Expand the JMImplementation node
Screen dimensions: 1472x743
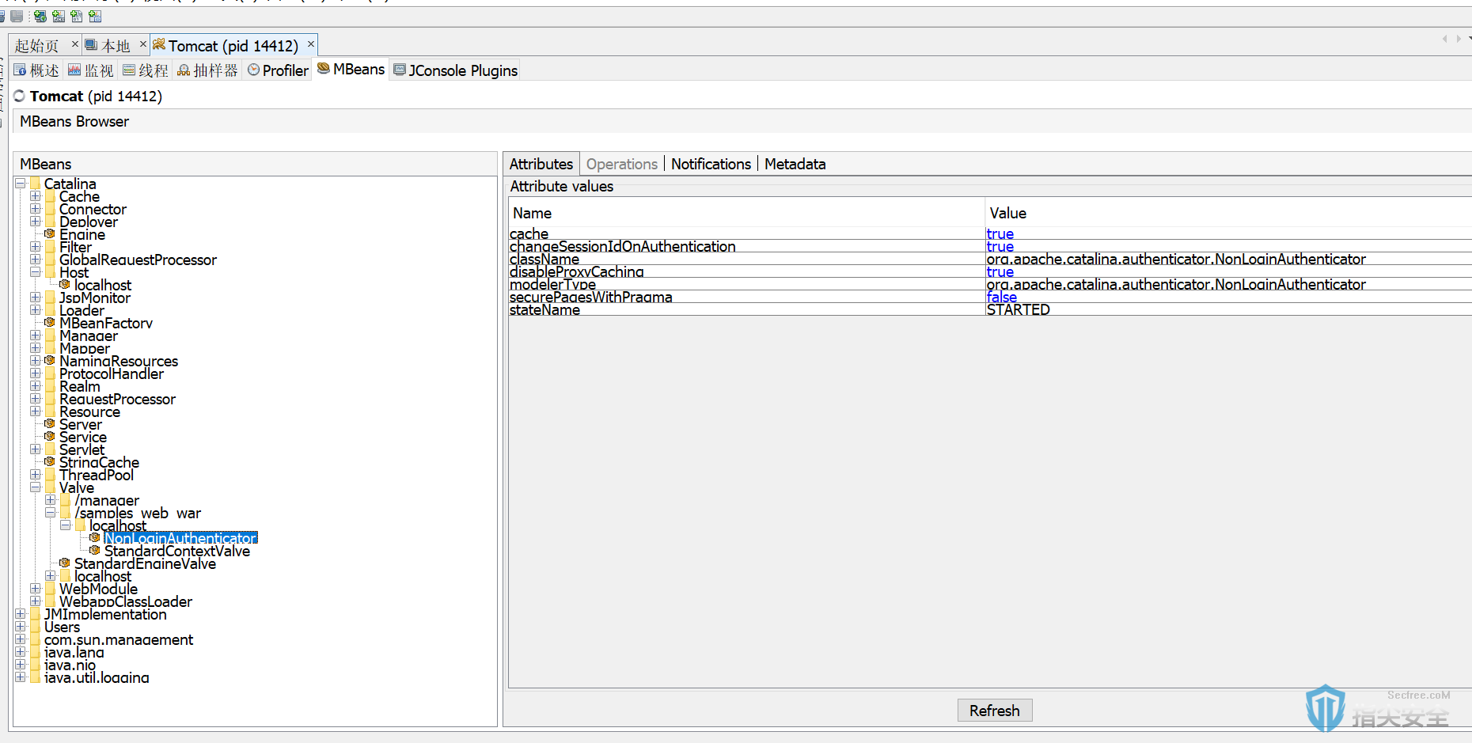tap(21, 614)
